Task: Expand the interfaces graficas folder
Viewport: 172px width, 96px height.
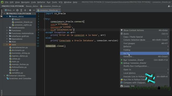Action: (7, 36)
